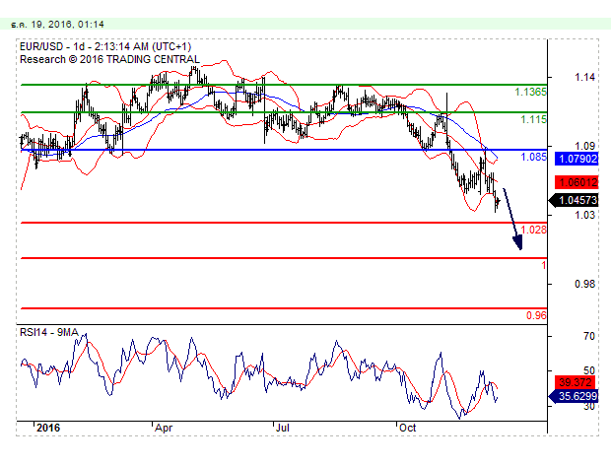Click the 'RSI14 - 9MA' indicator label
The width and height of the screenshot is (611, 465).
coord(49,332)
